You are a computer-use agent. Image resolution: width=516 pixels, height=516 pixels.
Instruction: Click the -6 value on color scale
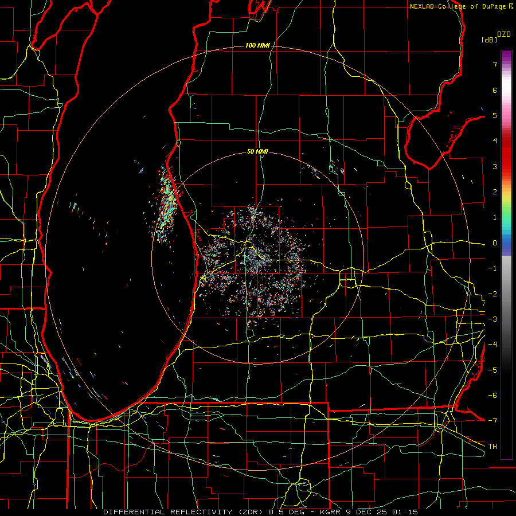(x=492, y=396)
